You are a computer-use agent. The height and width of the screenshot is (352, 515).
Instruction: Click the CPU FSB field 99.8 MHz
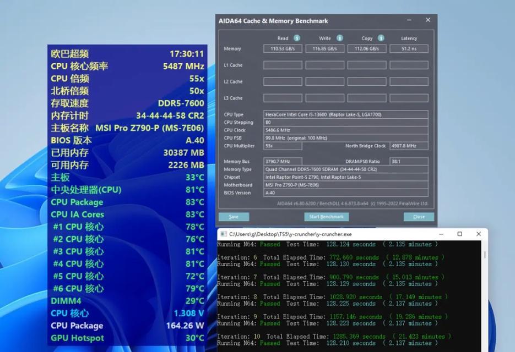[x=346, y=138]
